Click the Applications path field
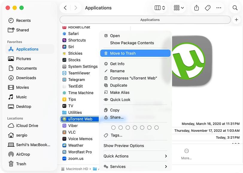Screen dimensions: 243x173 pos(150,20)
